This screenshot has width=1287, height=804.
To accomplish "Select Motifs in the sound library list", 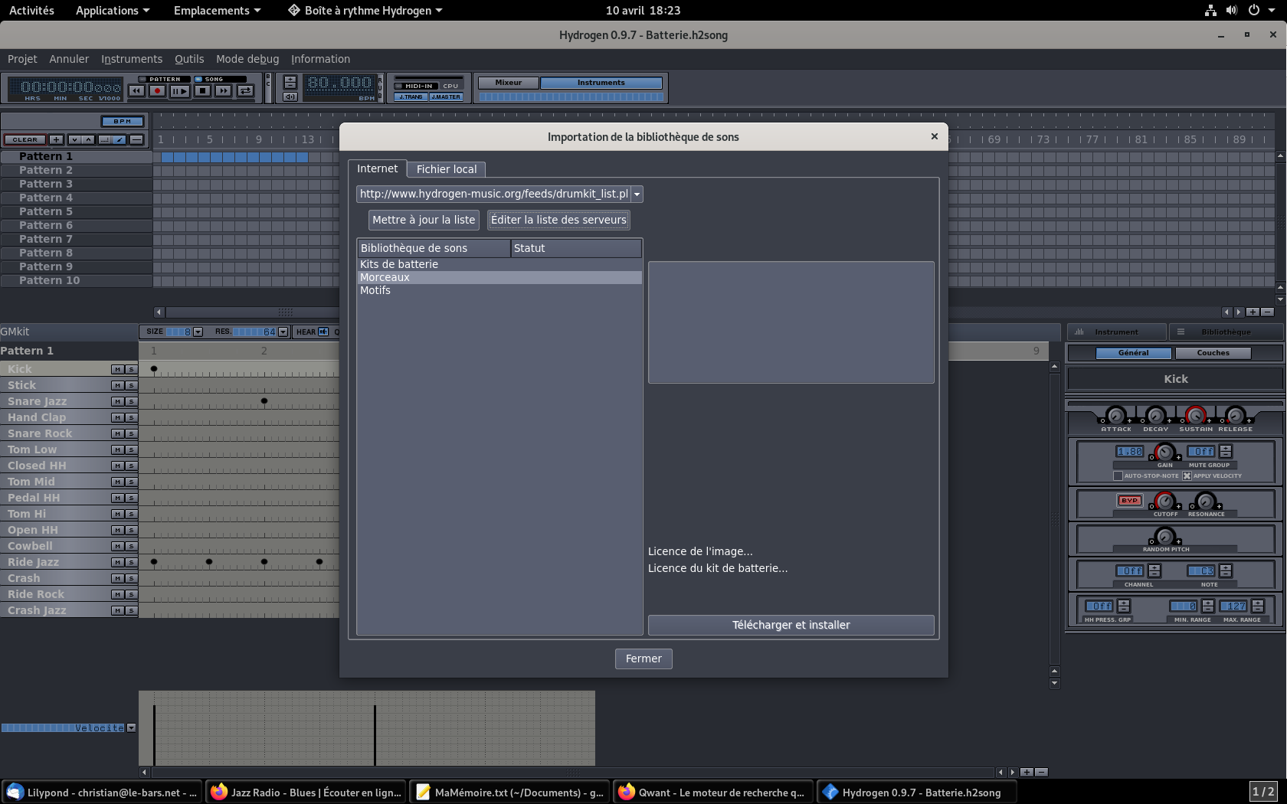I will [x=499, y=290].
